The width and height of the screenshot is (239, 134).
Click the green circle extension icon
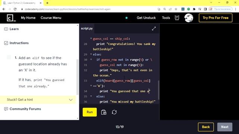189,9
